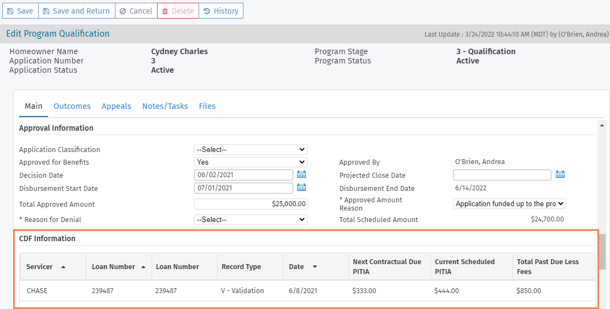This screenshot has width=610, height=309.
Task: Switch to the Appeals tab
Action: tap(116, 106)
